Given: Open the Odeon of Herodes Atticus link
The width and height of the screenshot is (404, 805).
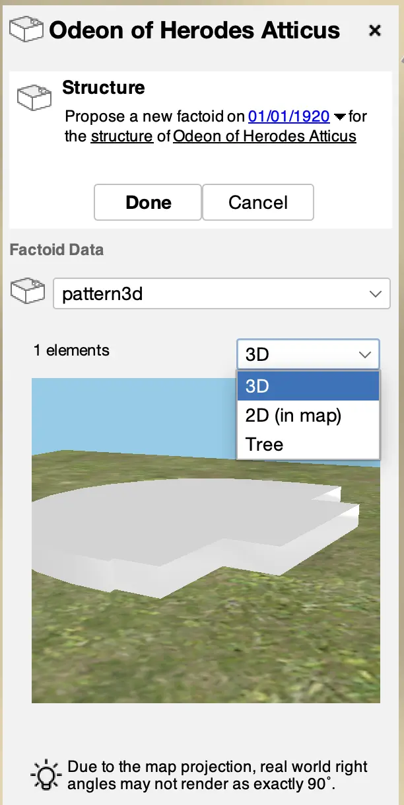Looking at the screenshot, I should click(x=264, y=137).
